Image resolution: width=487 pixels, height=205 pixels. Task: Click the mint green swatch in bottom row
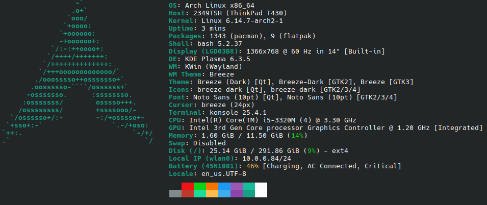(200, 194)
